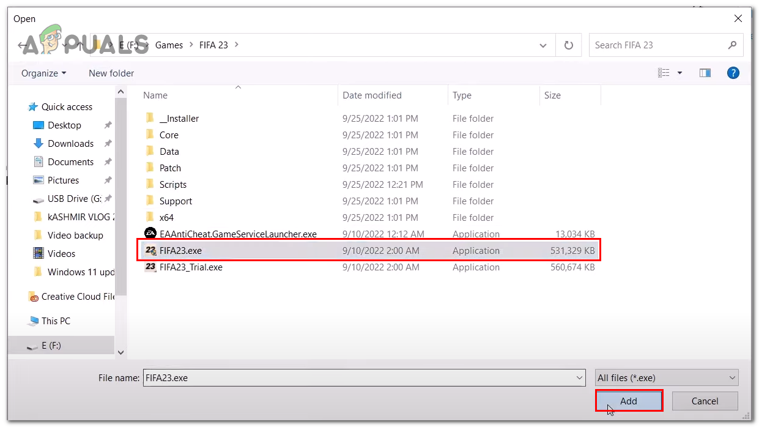This screenshot has width=759, height=427.
Task: Select the EAAntiCheat.GameServiceLauncher.exe file icon
Action: [150, 234]
